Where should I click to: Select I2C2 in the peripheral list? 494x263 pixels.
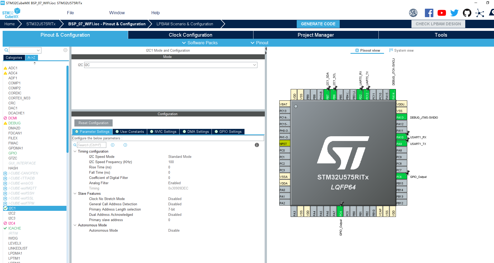[x=12, y=213]
